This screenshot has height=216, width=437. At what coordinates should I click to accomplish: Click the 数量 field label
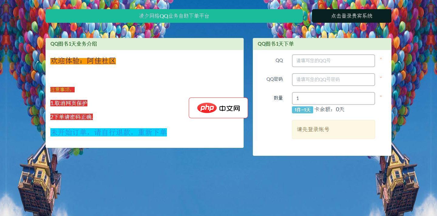coord(278,98)
